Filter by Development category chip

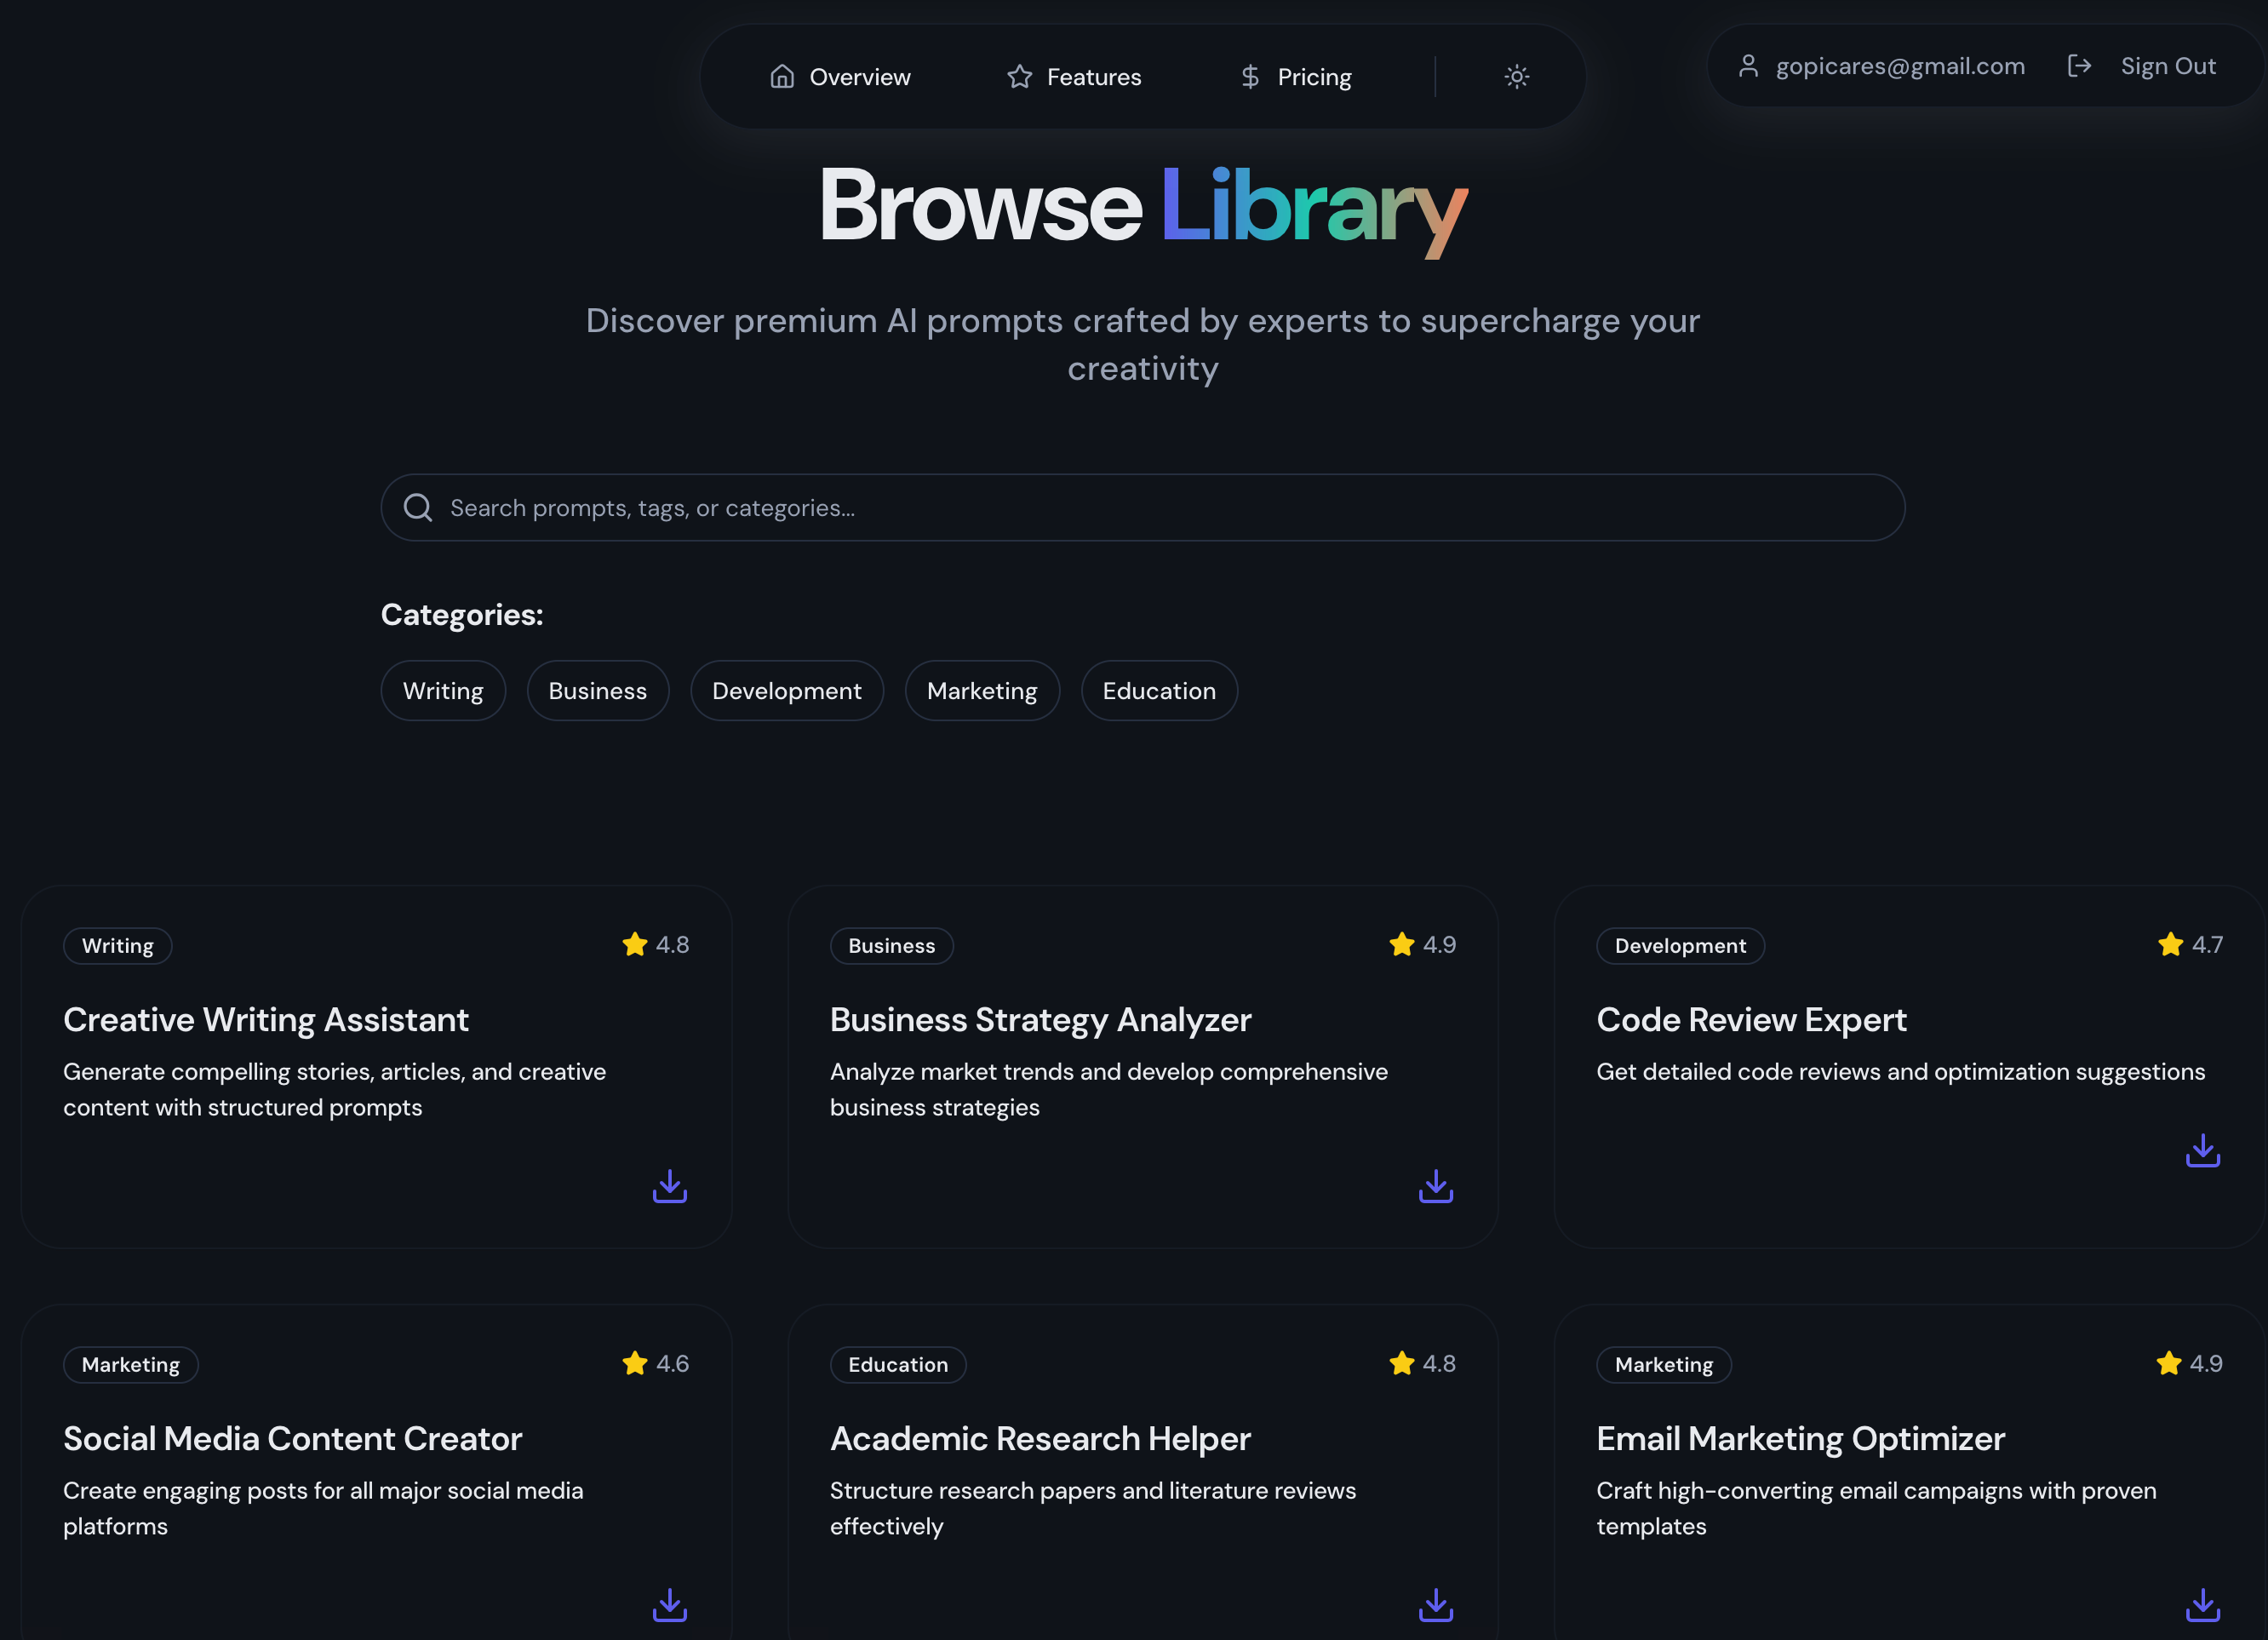(786, 690)
